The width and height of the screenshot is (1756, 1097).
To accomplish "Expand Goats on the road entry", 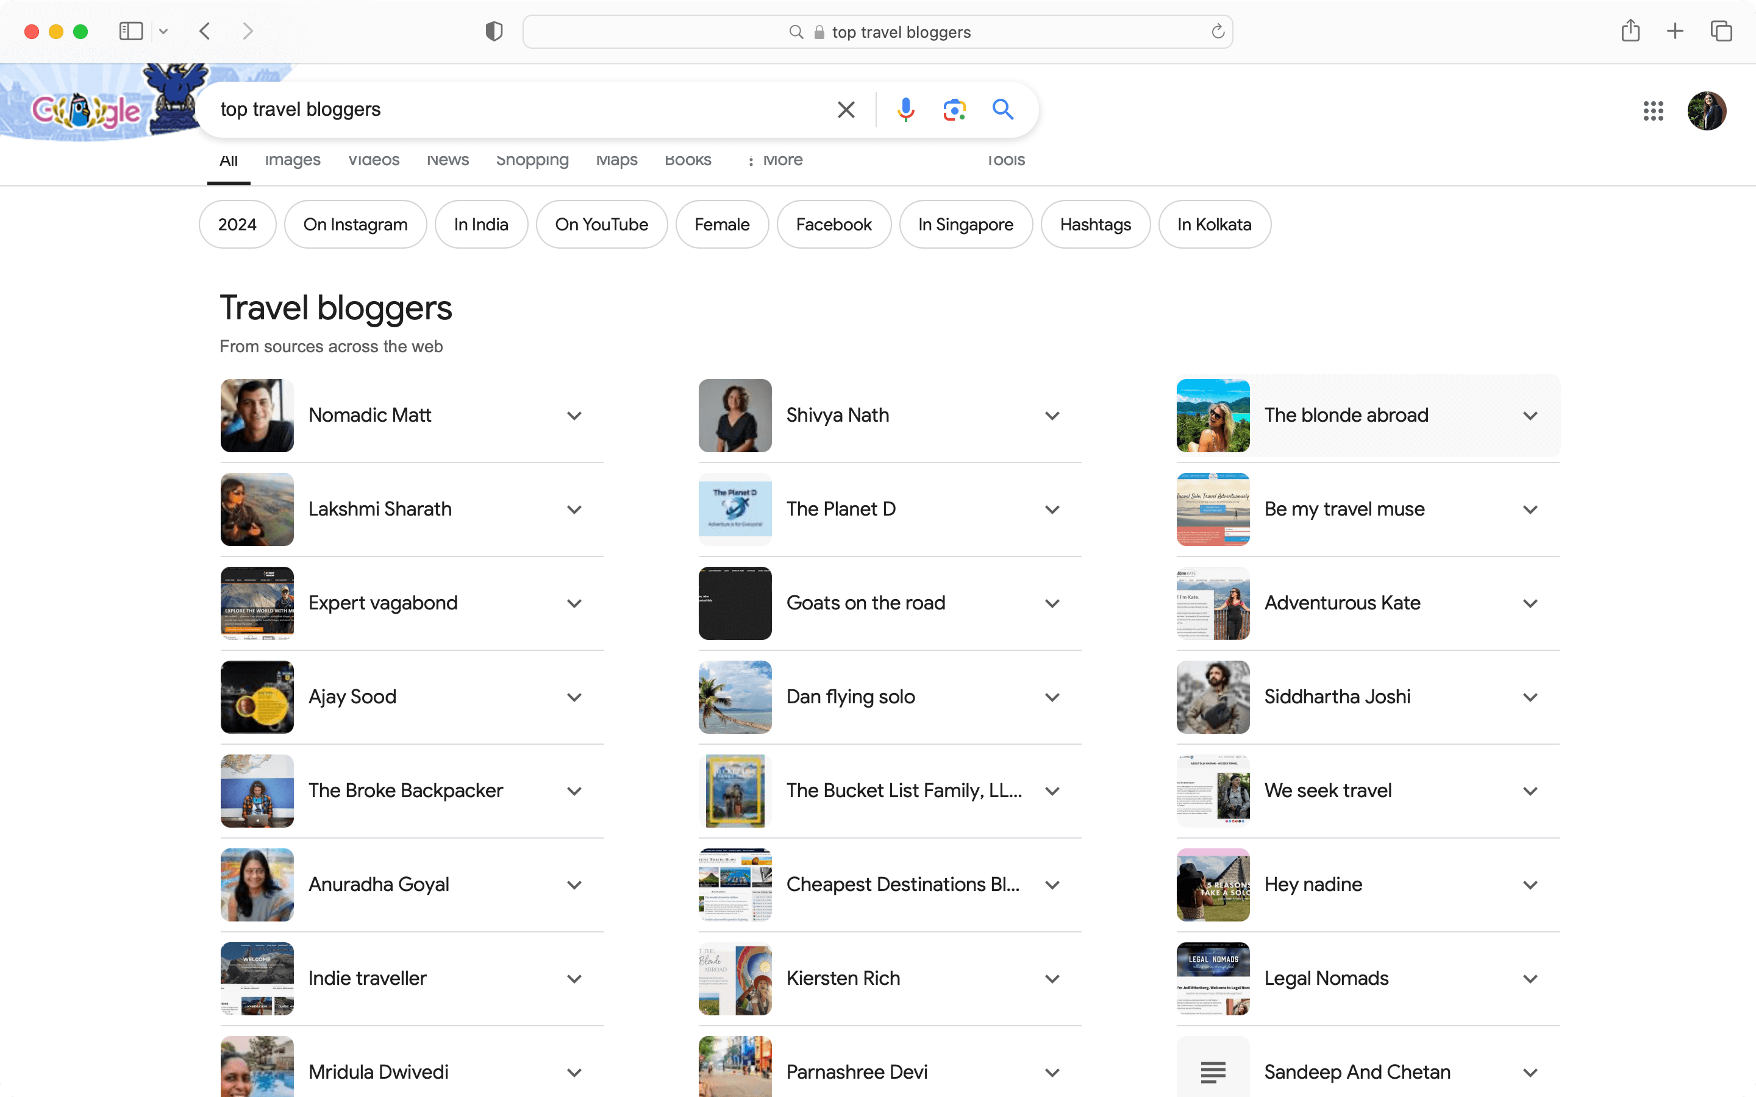I will pos(1052,603).
